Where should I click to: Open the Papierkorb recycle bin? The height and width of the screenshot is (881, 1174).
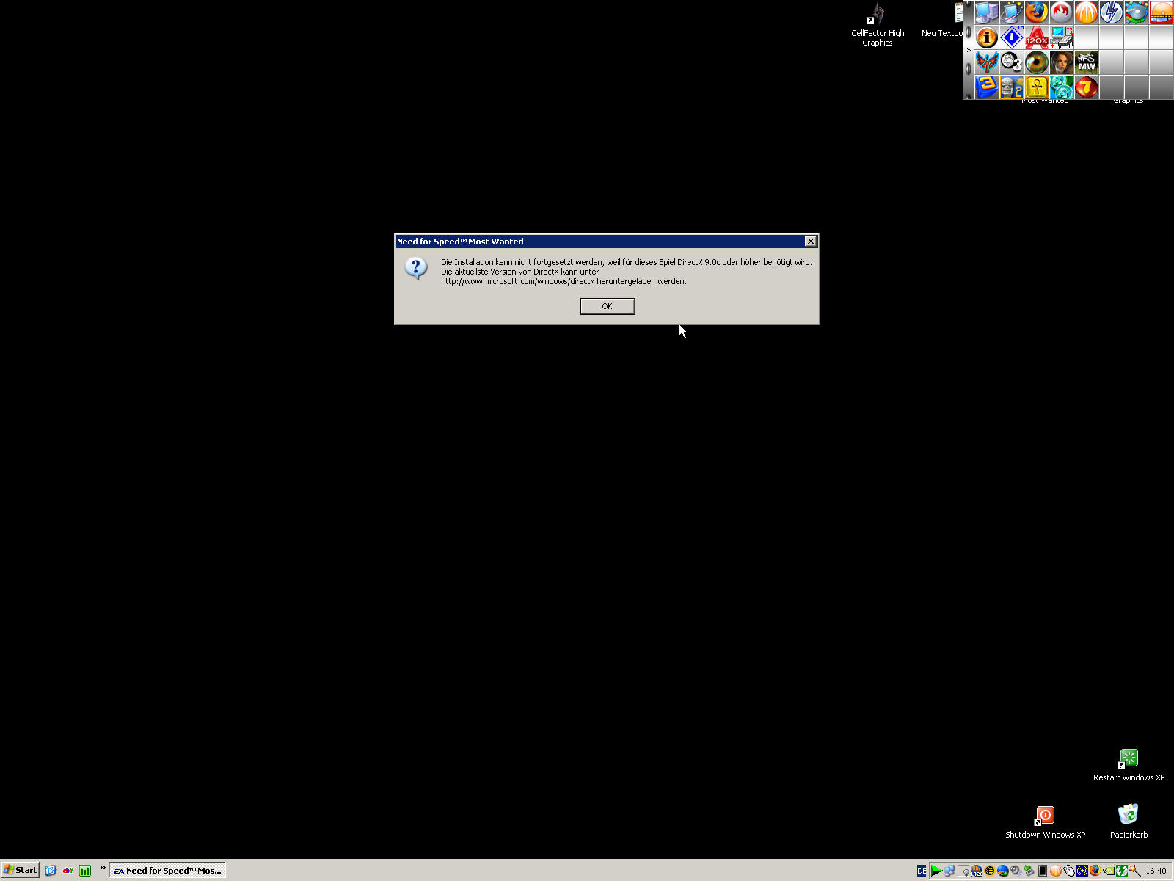tap(1129, 821)
